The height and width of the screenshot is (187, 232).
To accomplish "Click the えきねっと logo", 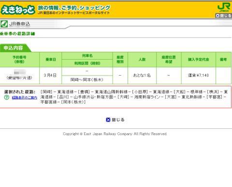I will click(18, 10).
